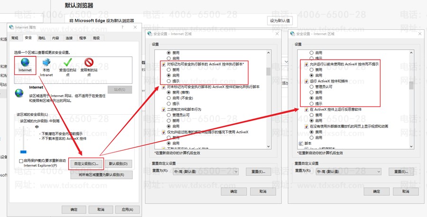This screenshot has height=217, width=427.
Task: Click the icon beside 在 ActiveX 控件上运行反恶意软件
Action: click(x=306, y=109)
